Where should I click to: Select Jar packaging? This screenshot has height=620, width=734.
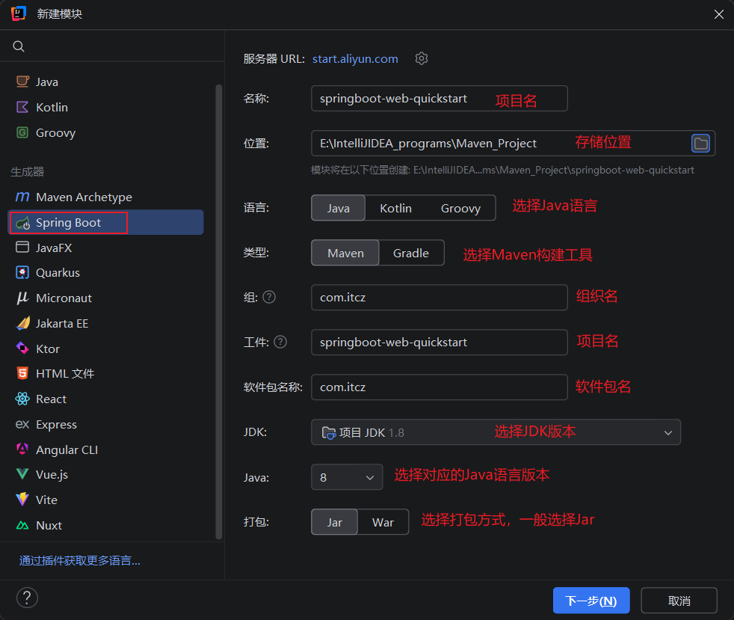click(x=335, y=522)
